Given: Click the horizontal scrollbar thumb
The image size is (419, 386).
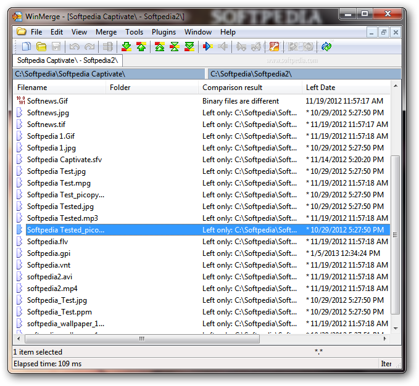Looking at the screenshot, I should pyautogui.click(x=142, y=339).
